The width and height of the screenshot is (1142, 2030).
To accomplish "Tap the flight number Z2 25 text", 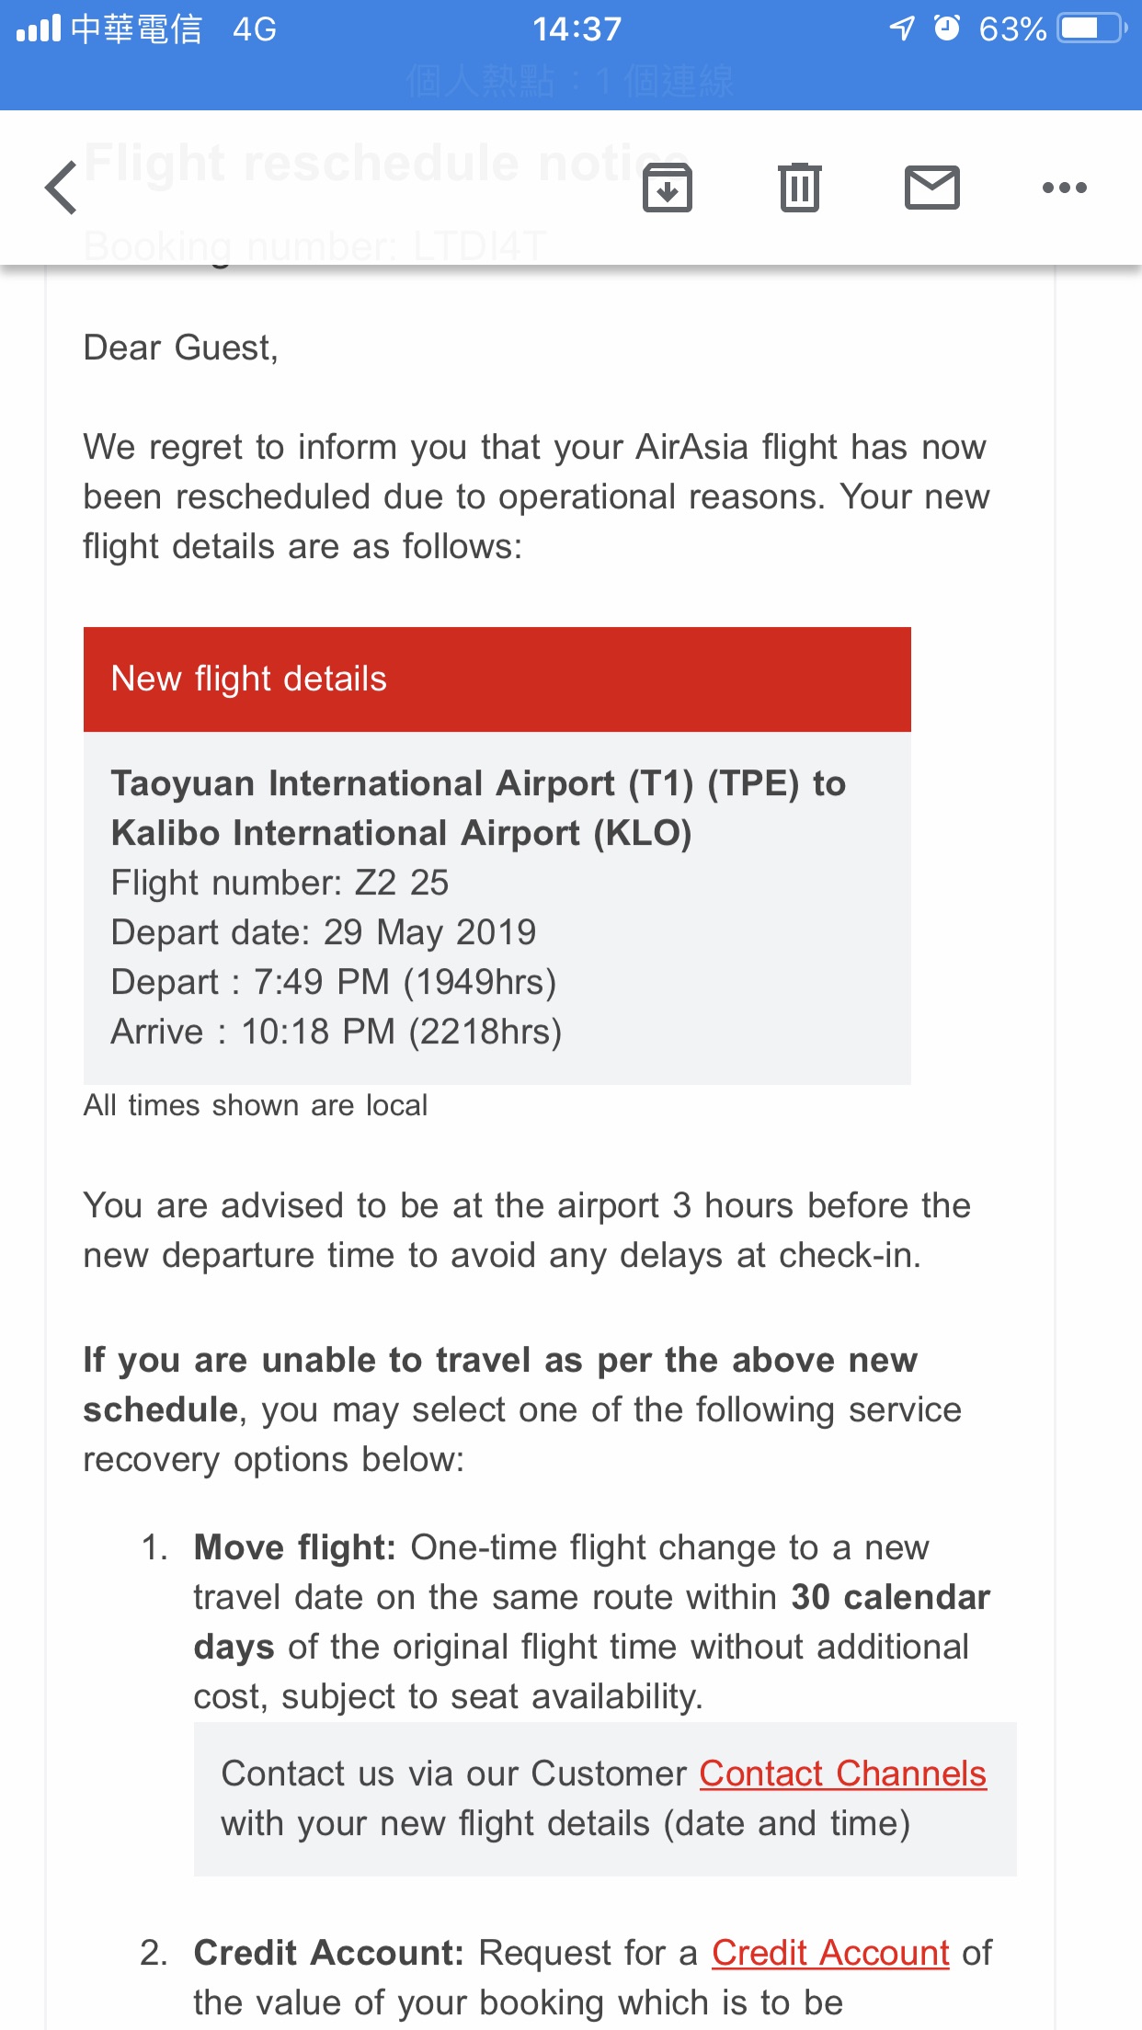I will tap(280, 883).
